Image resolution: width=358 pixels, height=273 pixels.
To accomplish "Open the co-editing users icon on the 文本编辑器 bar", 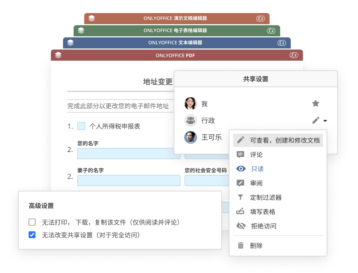I will click(x=282, y=43).
